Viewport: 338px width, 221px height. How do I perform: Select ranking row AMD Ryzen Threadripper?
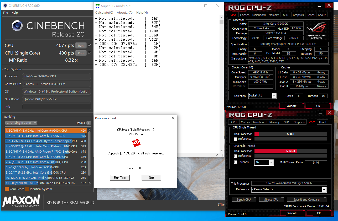tap(46, 141)
